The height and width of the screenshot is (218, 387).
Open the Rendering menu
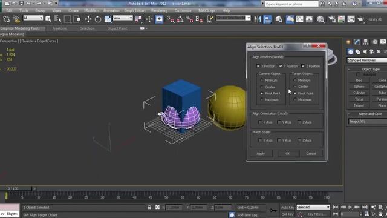(159, 10)
